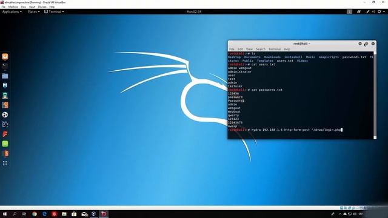The image size is (388, 218).
Task: Click the VirtualBox status bar indicator icons
Action: coord(355,208)
